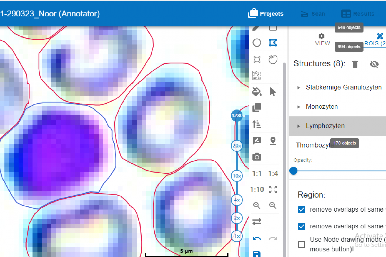Enable the Use Node drawing mode checkbox

point(301,244)
